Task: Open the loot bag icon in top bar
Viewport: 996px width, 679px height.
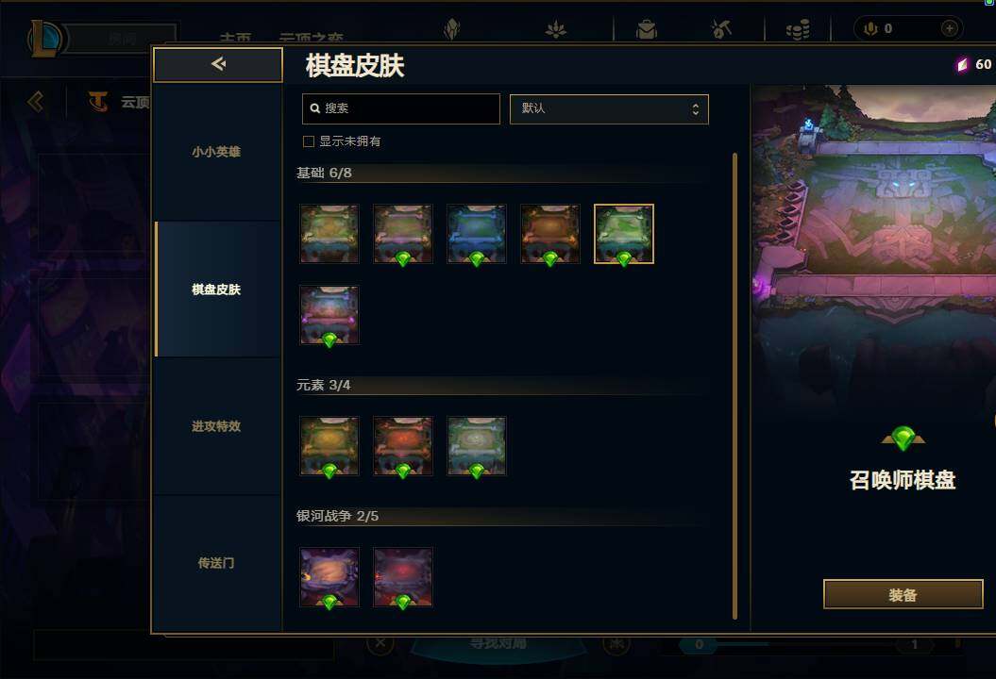Action: pos(647,29)
